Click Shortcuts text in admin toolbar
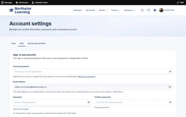The image size is (186, 117). 23,2
